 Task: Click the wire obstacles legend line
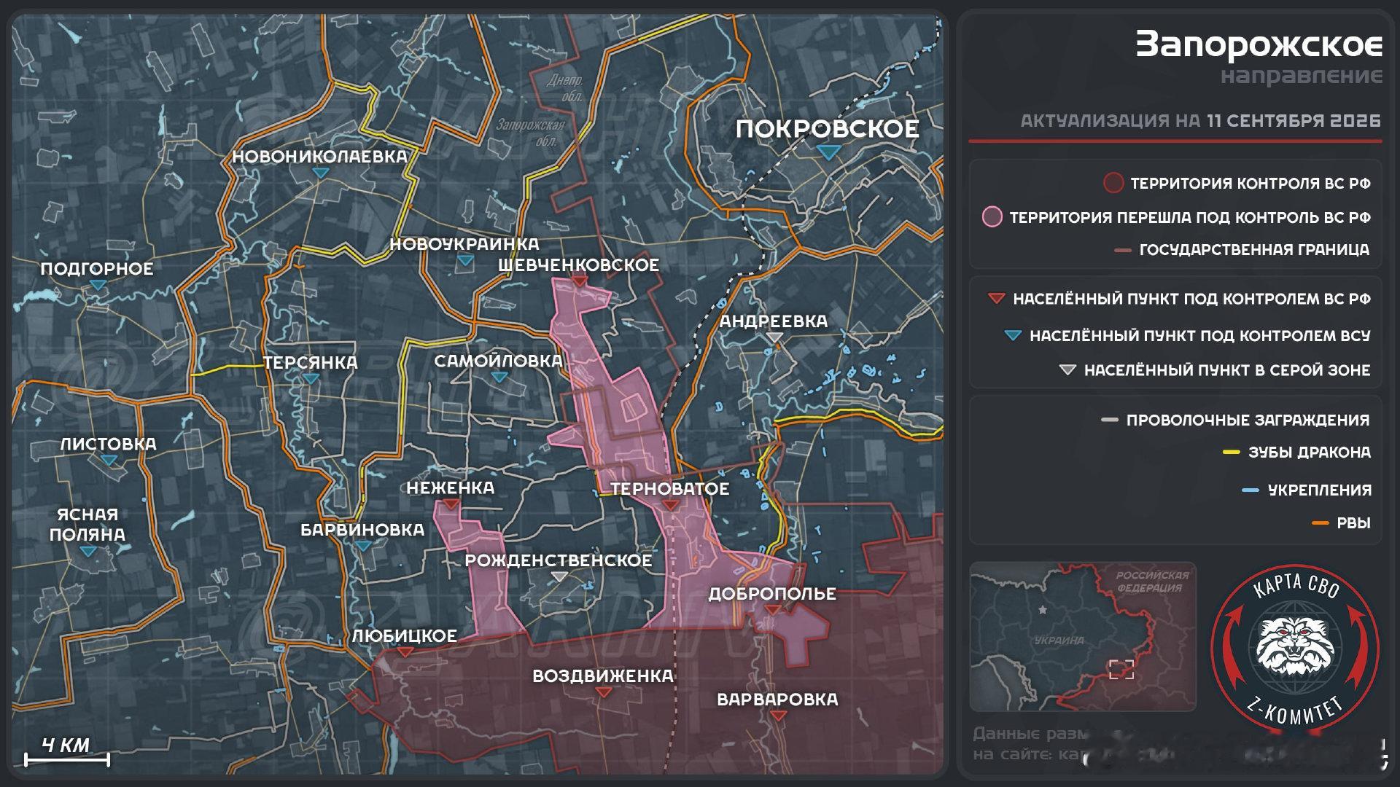tap(1109, 420)
